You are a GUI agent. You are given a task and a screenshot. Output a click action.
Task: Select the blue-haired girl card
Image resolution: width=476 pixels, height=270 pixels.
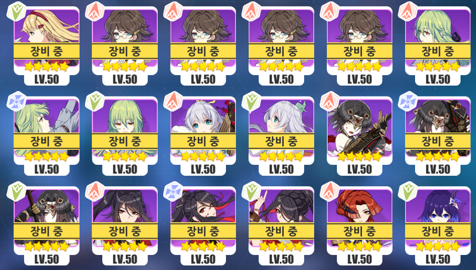[437, 226]
